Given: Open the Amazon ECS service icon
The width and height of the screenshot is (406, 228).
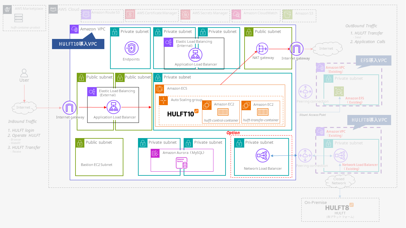Looking at the screenshot, I should coord(160,89).
